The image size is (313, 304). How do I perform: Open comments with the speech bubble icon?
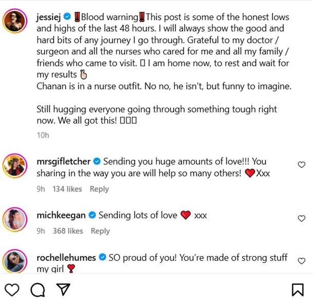click(38, 290)
